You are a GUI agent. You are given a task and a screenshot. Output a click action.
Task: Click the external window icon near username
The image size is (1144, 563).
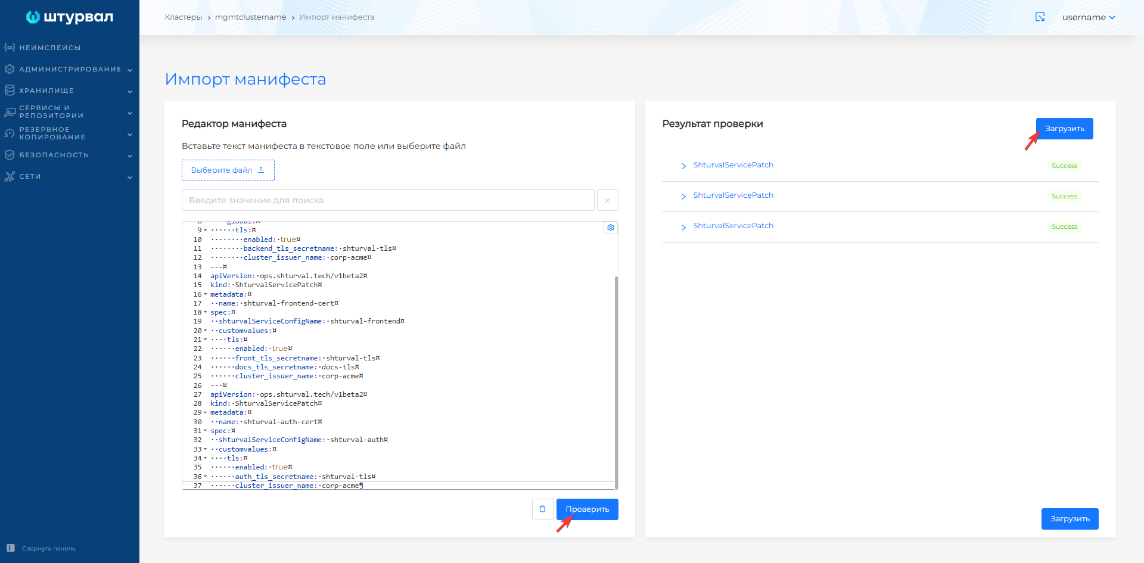click(1040, 17)
